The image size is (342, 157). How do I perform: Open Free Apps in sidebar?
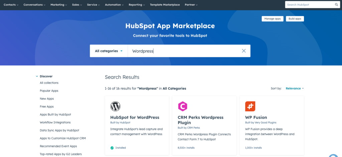click(x=47, y=106)
